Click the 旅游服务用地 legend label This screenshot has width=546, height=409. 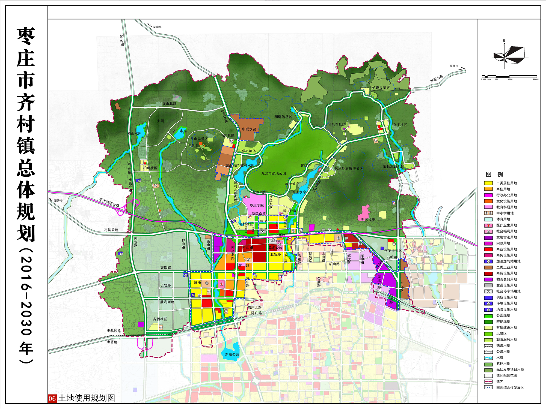[x=507, y=339]
